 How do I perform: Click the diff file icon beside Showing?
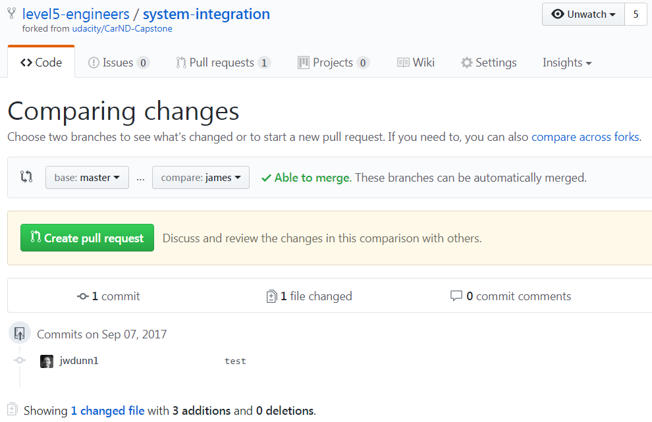(12, 409)
